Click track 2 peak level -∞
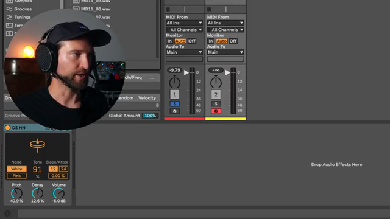390x219 pixels. click(x=216, y=71)
